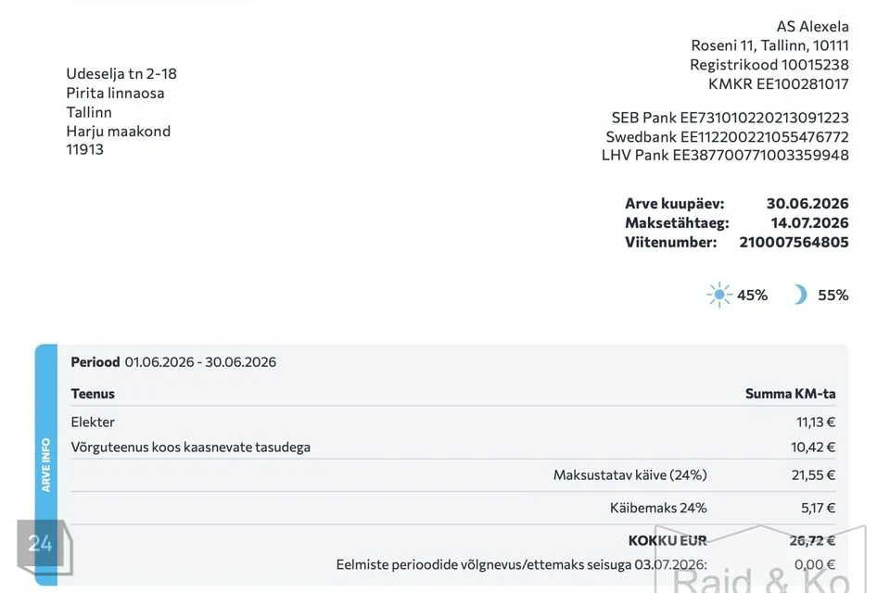Image resolution: width=890 pixels, height=593 pixels.
Task: Click the Summa KM-ta column header
Action: tap(790, 394)
